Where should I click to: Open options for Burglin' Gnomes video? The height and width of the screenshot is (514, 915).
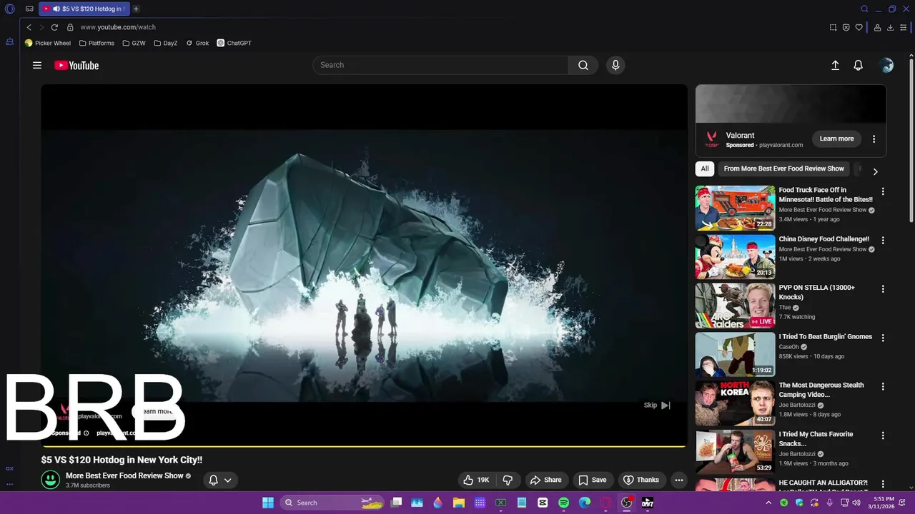click(883, 338)
